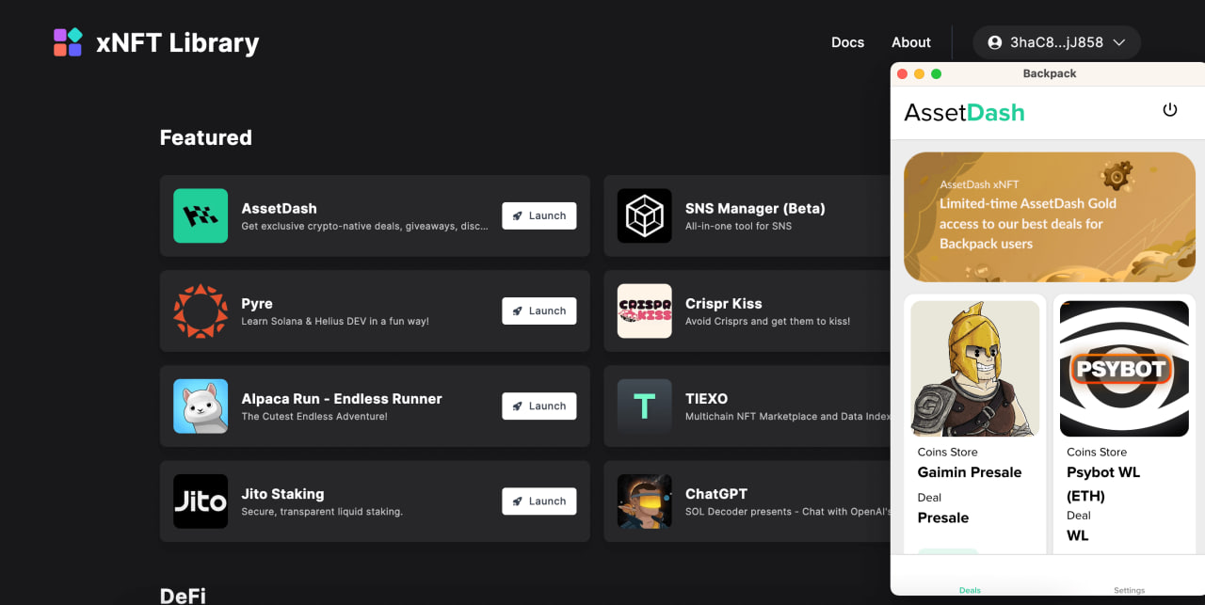Screen dimensions: 1205x605
Task: Click the ChatGPT title text
Action: [x=716, y=493]
